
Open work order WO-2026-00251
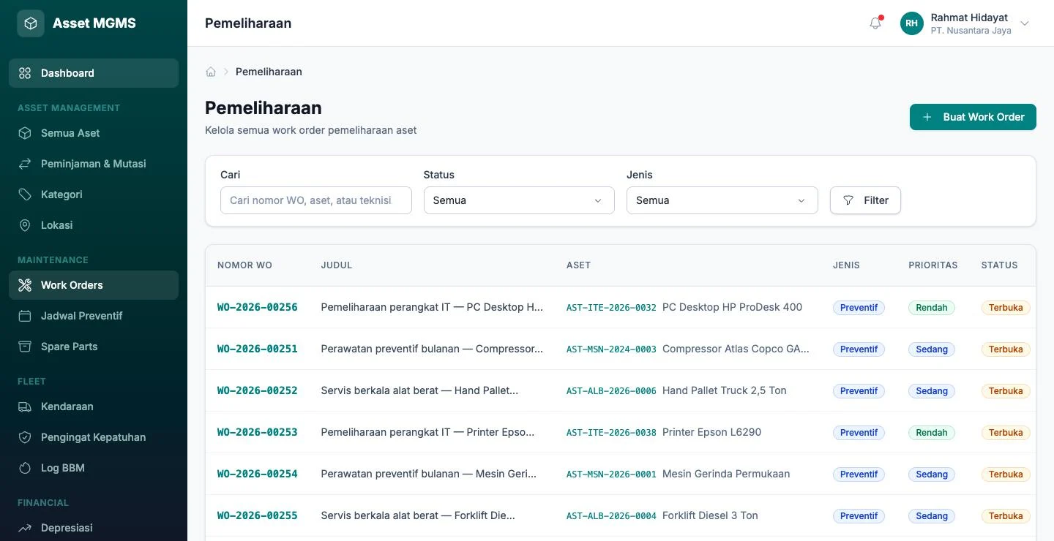[258, 349]
